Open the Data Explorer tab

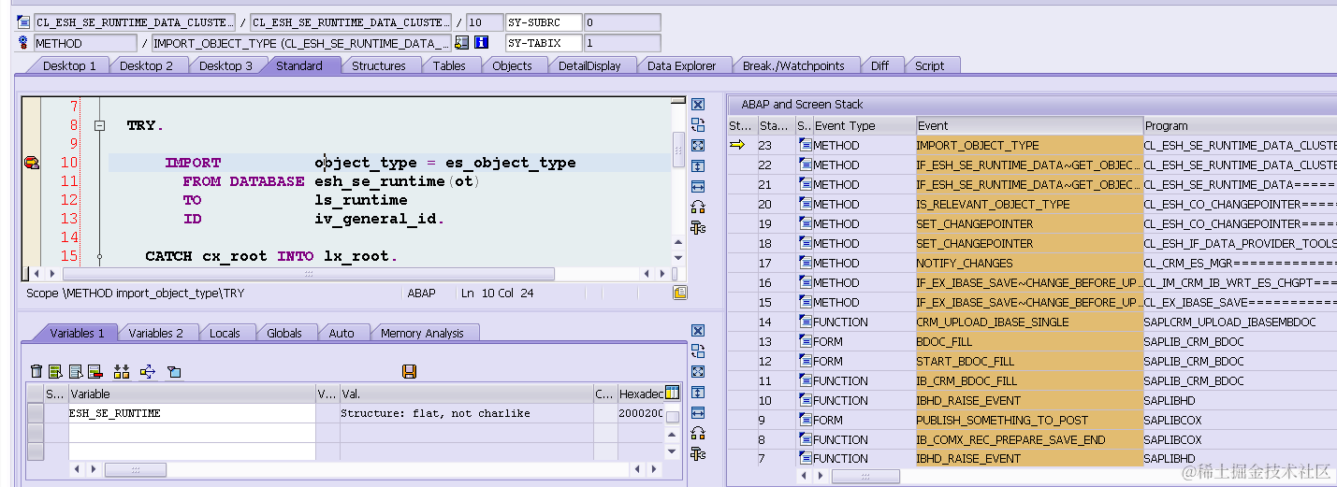682,65
